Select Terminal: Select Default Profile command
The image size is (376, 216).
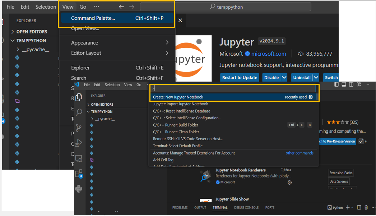233,146
